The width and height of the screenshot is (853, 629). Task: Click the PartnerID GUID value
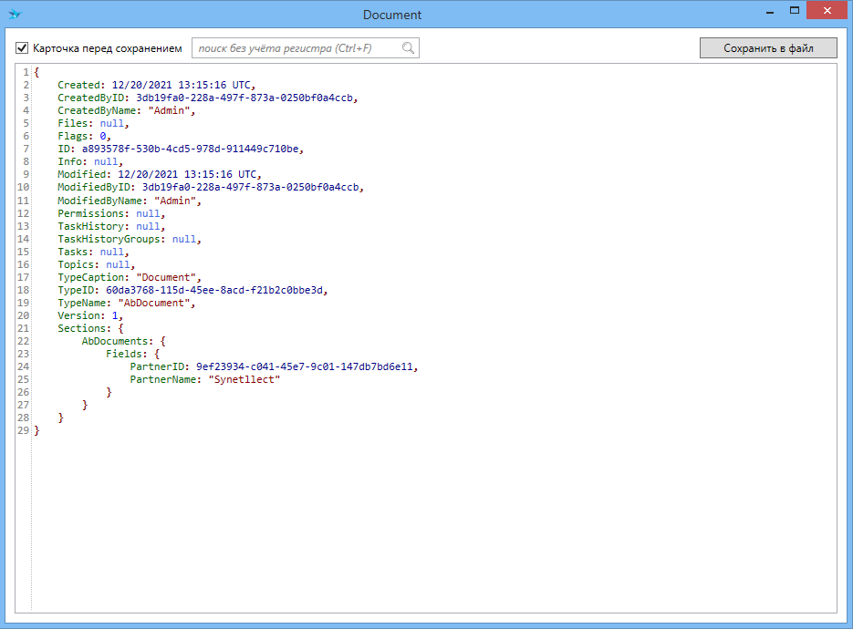pos(306,366)
